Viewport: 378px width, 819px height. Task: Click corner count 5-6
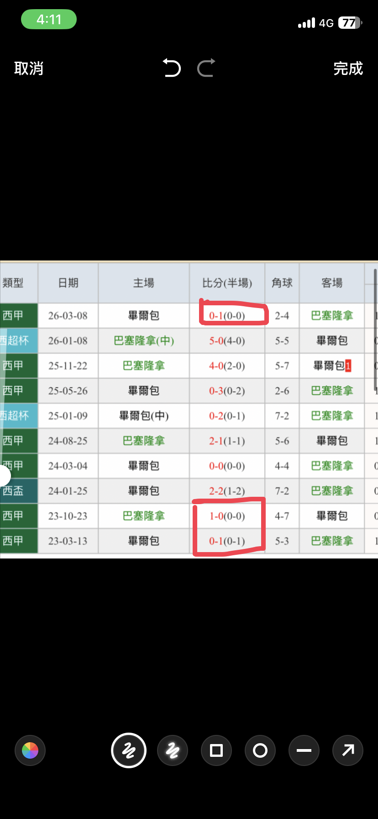pyautogui.click(x=282, y=441)
